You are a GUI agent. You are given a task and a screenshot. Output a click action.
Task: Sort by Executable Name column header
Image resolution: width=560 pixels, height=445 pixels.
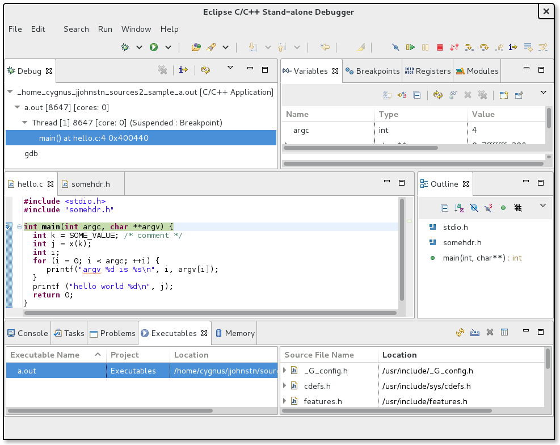point(56,355)
